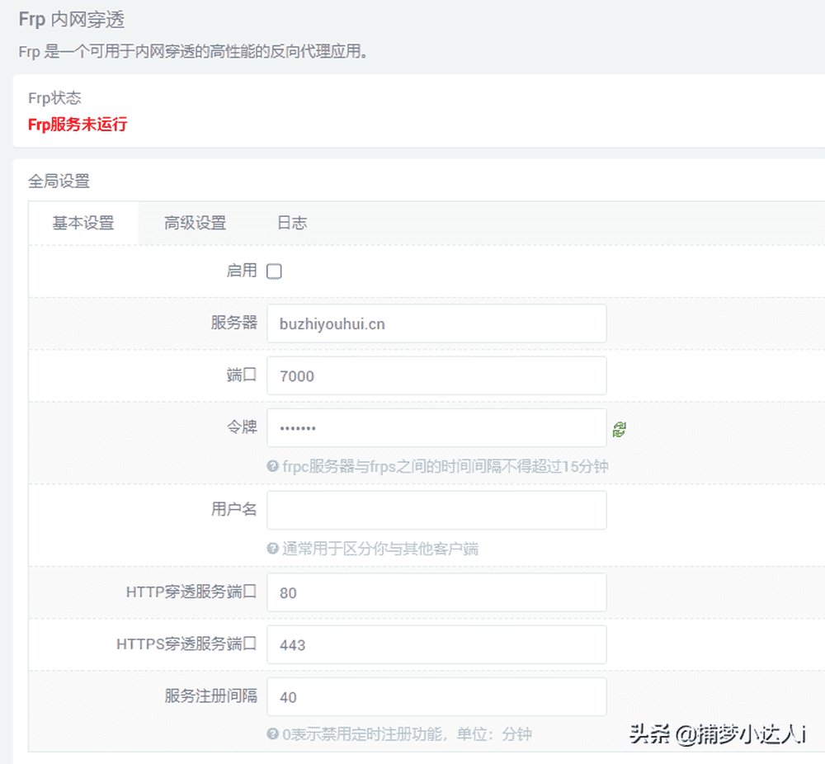The image size is (825, 764).
Task: Click the masked 令牌 token field
Action: [x=436, y=427]
